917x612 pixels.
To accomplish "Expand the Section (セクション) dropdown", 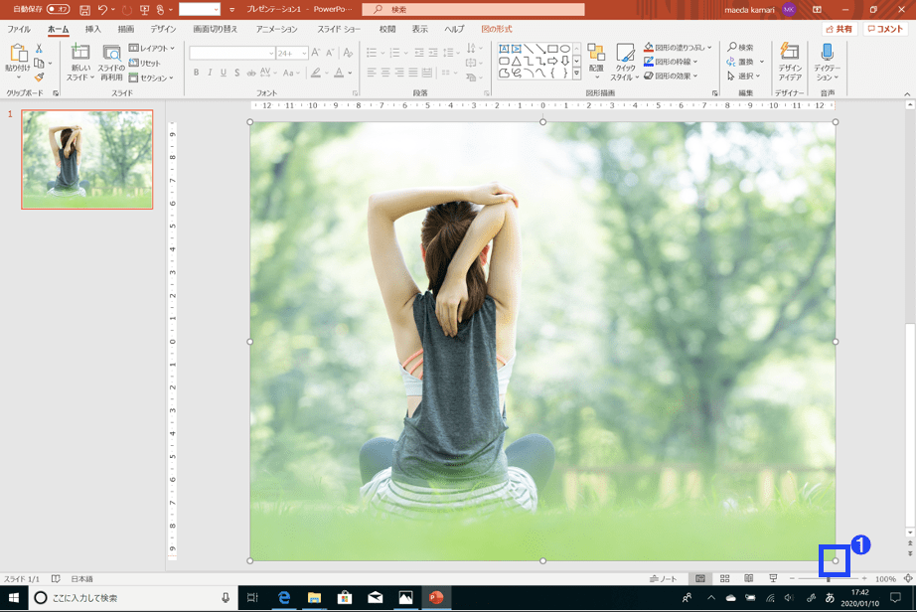I will (x=151, y=77).
